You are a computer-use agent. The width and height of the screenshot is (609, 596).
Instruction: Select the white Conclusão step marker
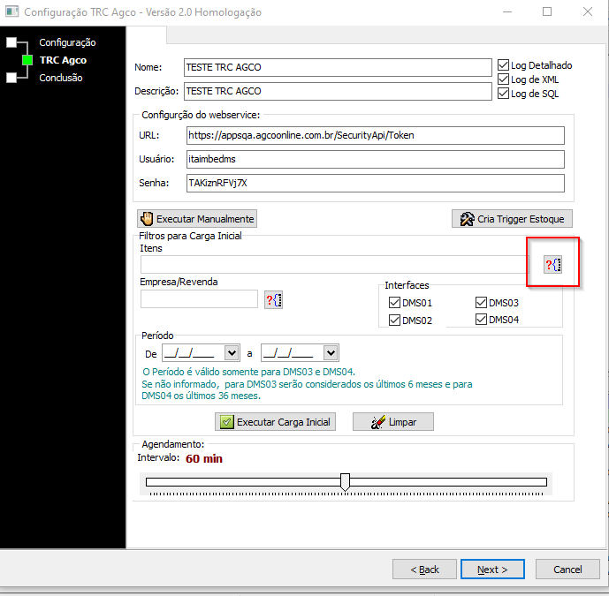pyautogui.click(x=11, y=78)
